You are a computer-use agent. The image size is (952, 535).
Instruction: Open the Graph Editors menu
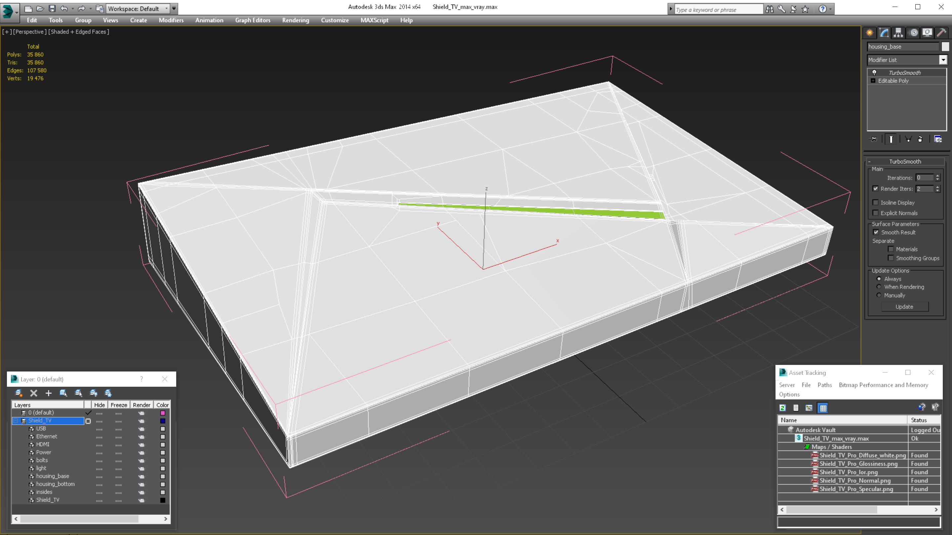pyautogui.click(x=253, y=20)
